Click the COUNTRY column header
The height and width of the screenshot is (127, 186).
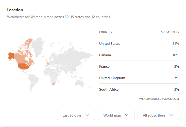(x=106, y=32)
